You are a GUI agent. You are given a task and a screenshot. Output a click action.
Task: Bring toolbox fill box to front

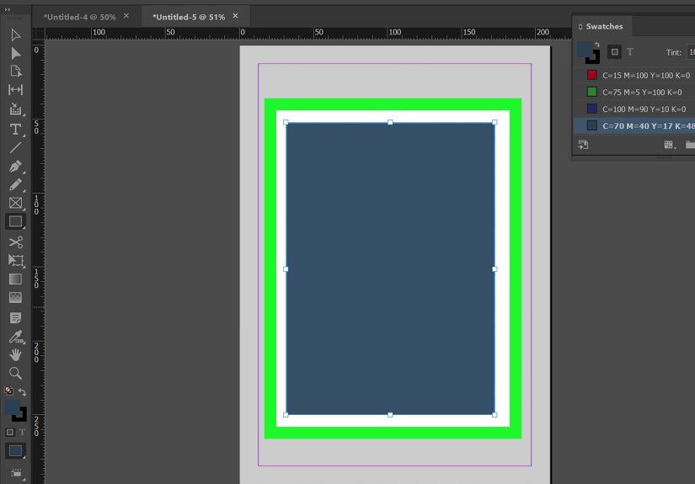12,407
